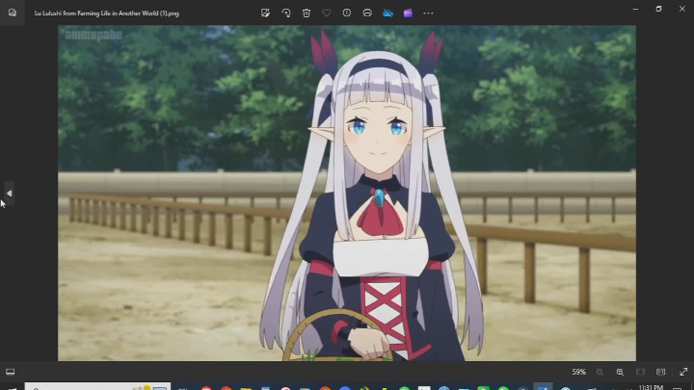694x390 pixels.
Task: Toggle the filmstrip icon at bottom left
Action: tap(10, 372)
